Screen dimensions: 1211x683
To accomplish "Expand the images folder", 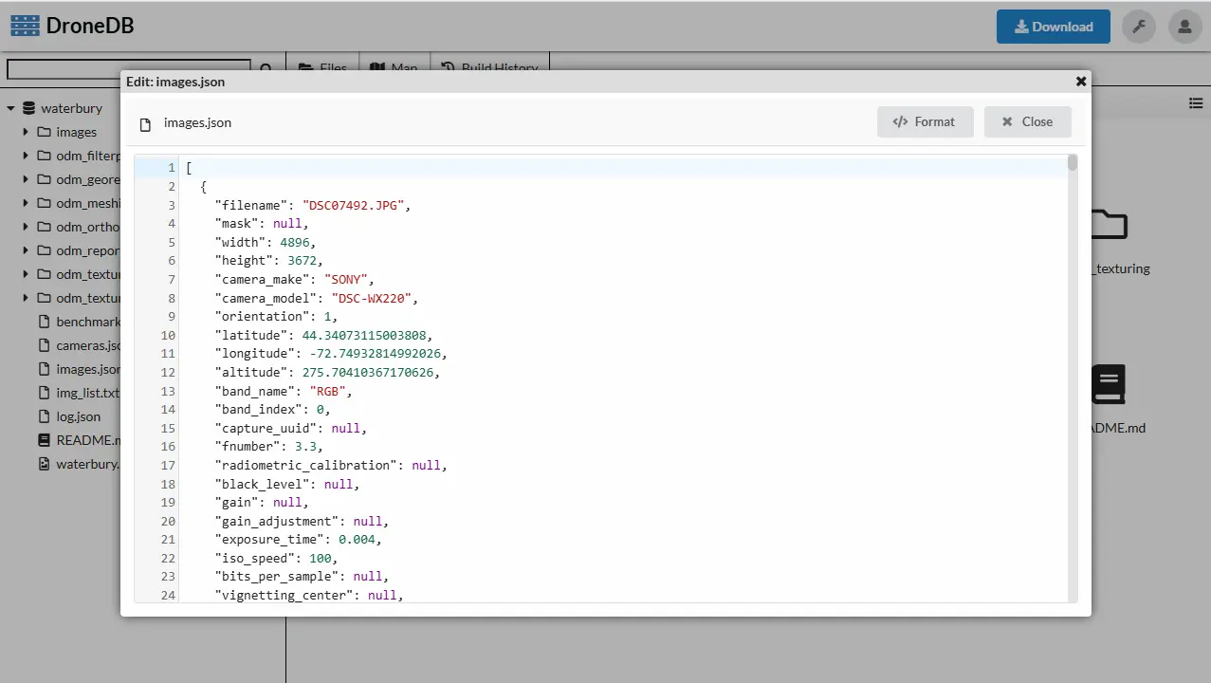I will (26, 132).
